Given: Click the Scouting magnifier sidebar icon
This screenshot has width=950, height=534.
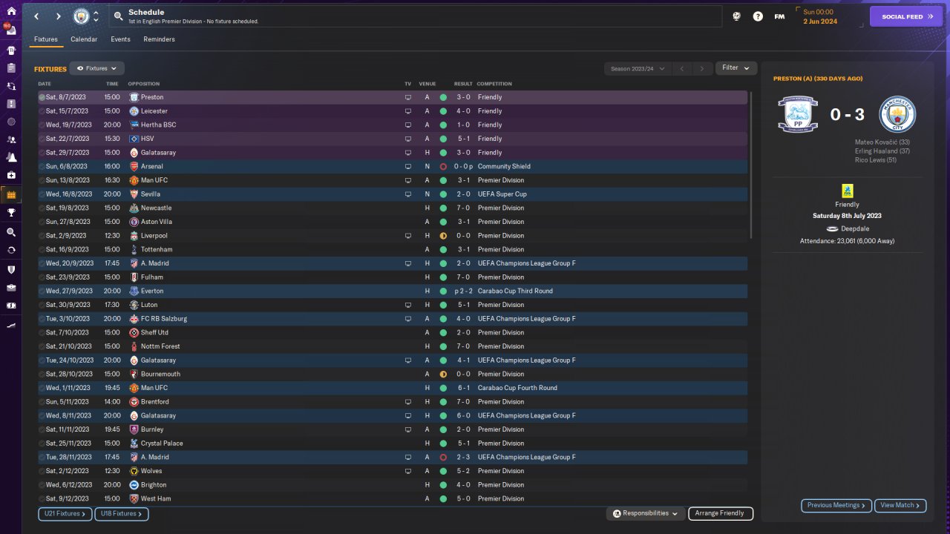Looking at the screenshot, I should (11, 232).
